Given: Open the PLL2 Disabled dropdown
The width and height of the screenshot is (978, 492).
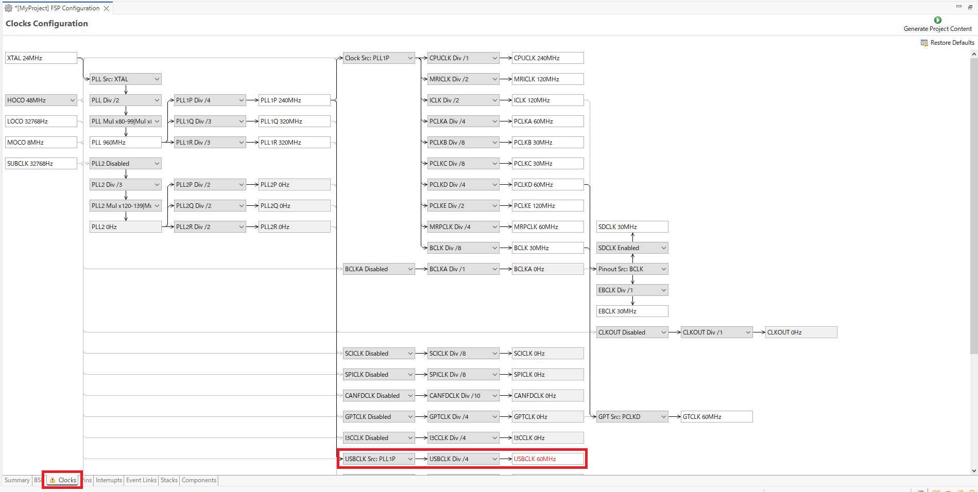Looking at the screenshot, I should point(126,164).
